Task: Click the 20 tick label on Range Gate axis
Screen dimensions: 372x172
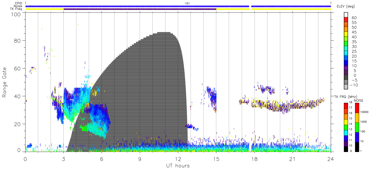Action: tap(17, 124)
